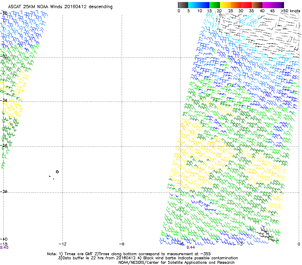Click the '-38' latitude axis label

point(4,192)
